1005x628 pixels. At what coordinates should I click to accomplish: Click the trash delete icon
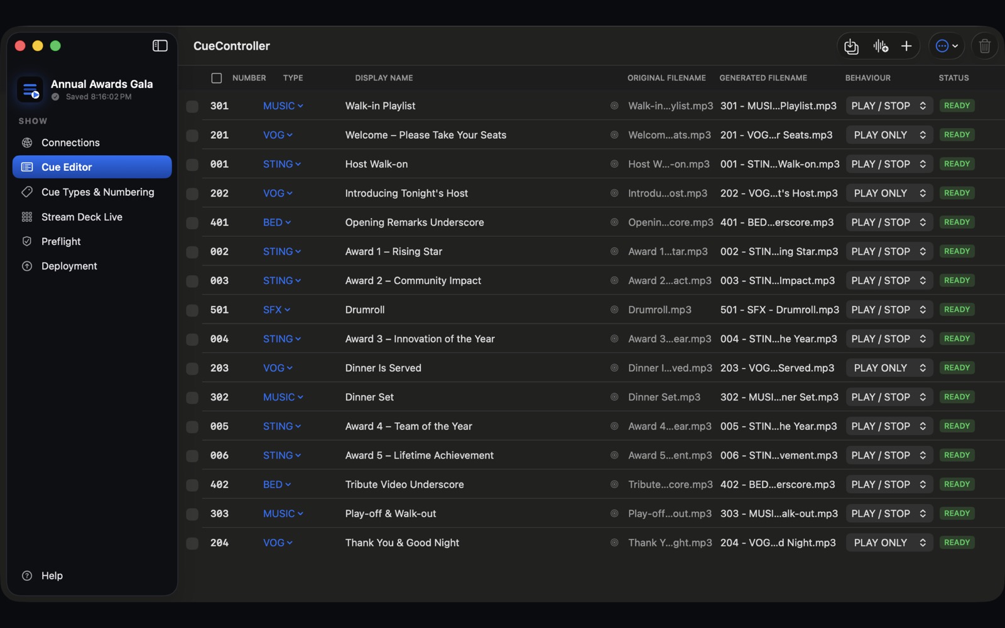pyautogui.click(x=984, y=46)
